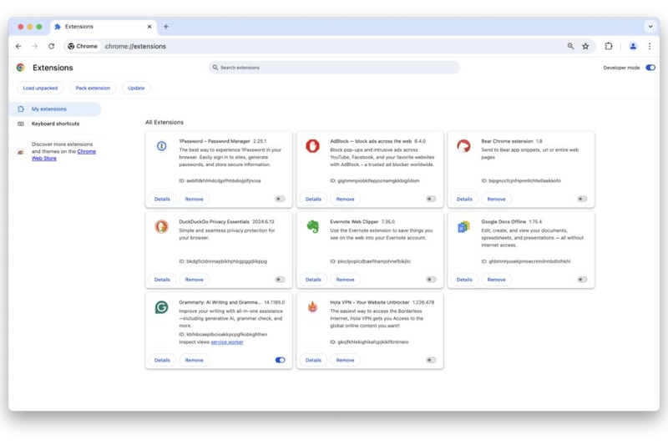Remove the Hola VPN extension

coord(345,360)
